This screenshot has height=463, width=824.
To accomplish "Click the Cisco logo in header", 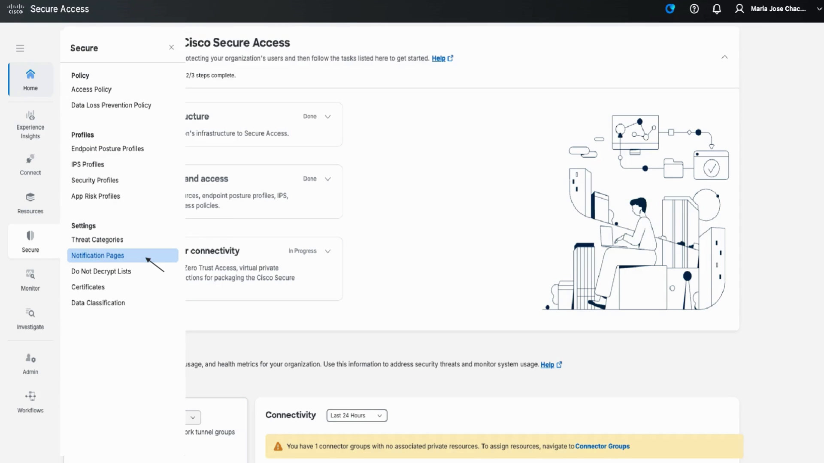I will pos(16,9).
